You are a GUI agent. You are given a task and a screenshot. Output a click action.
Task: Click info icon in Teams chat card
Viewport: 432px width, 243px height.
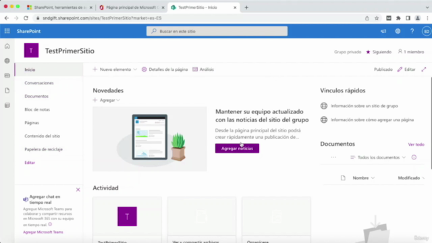pos(50,224)
